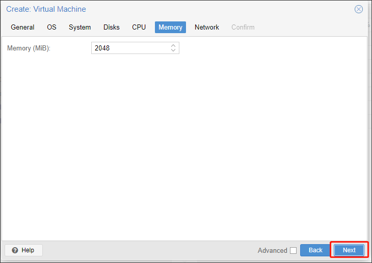Click the Back button
The width and height of the screenshot is (372, 263).
pos(315,250)
